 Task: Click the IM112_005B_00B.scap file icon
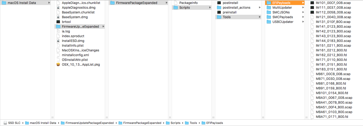tap(312, 12)
